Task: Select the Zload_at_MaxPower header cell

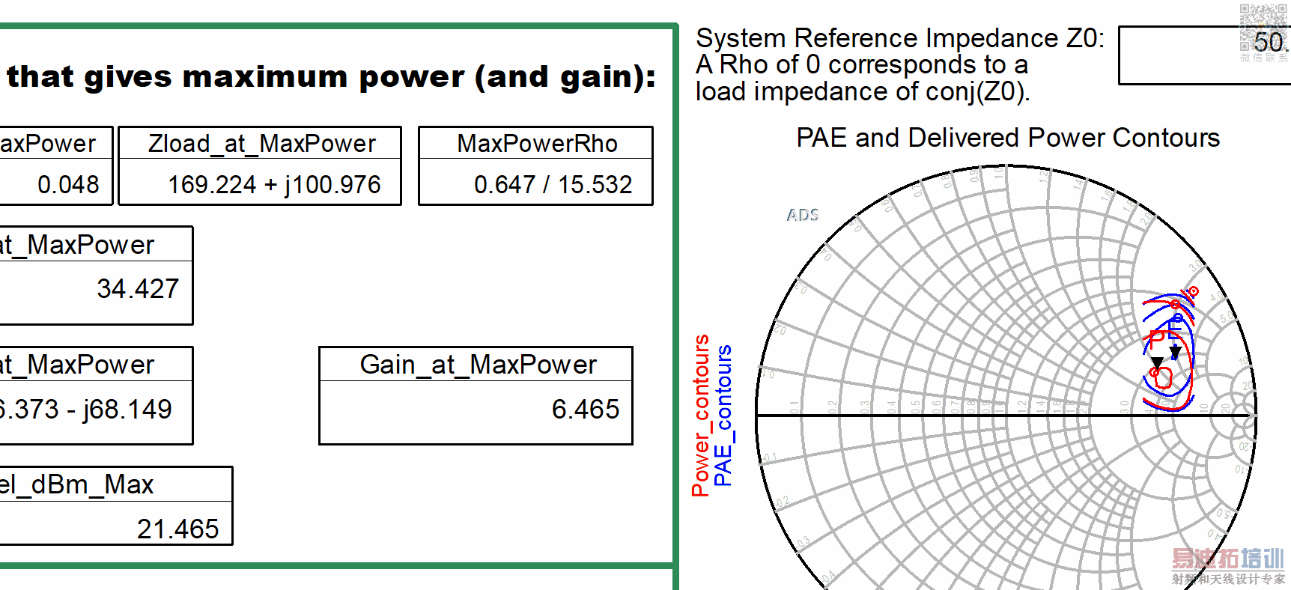Action: coord(261,143)
